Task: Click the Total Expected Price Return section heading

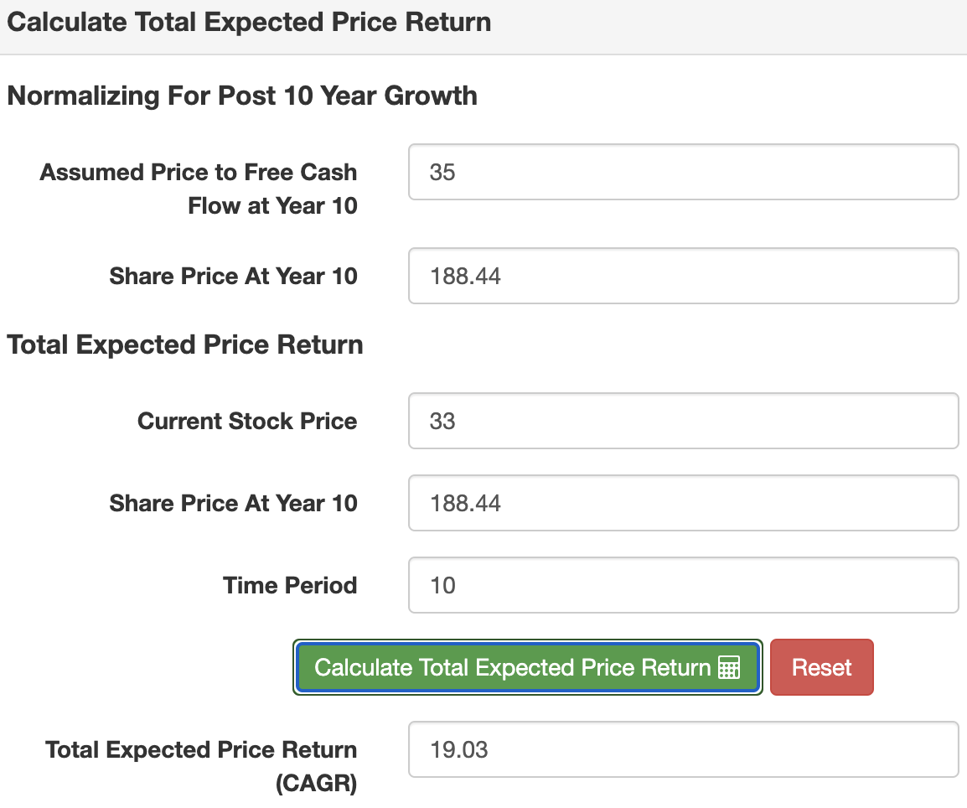Action: click(x=185, y=344)
